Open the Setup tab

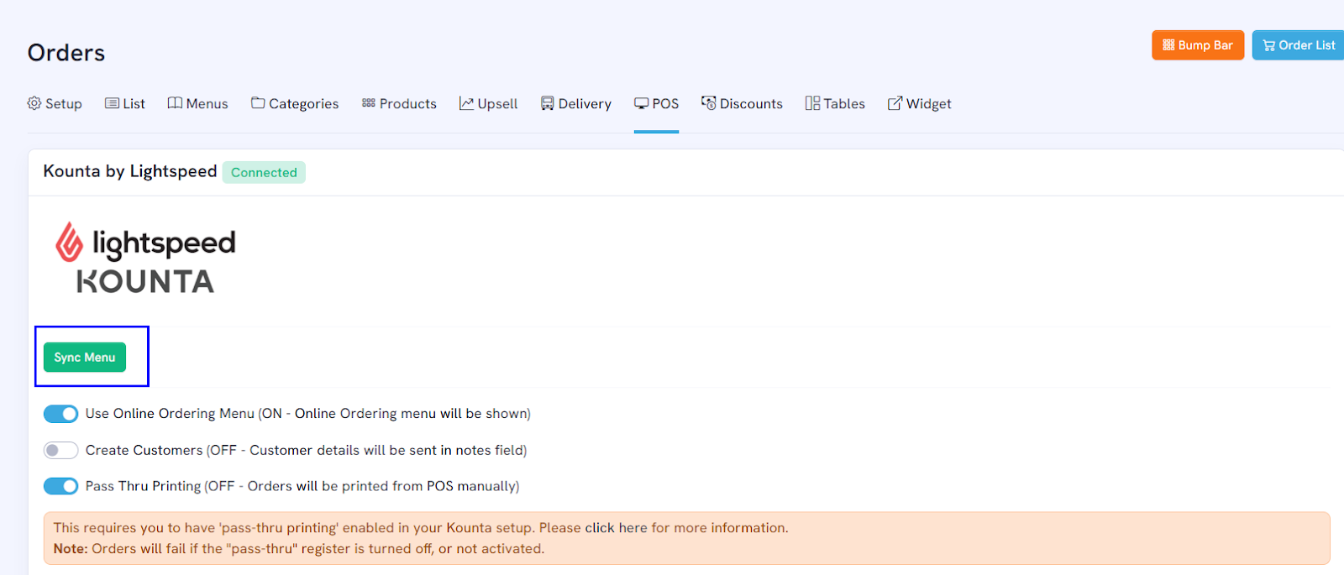[x=55, y=103]
